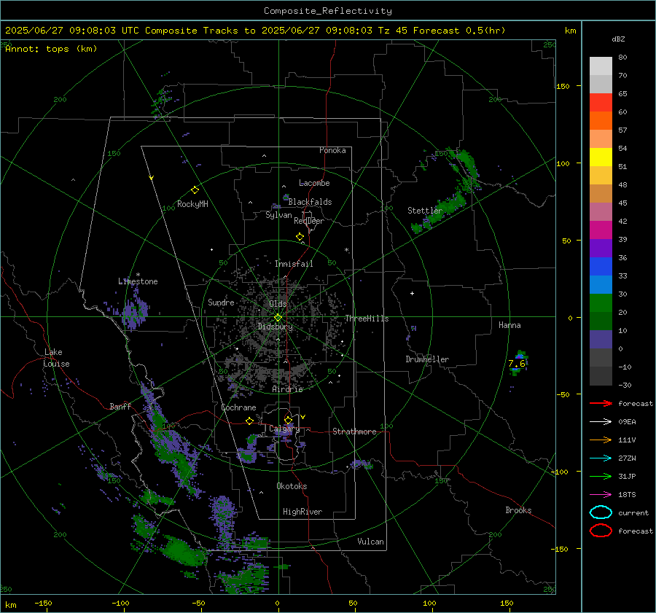This screenshot has width=656, height=613.
Task: Click the storm cell labeled 7.6
Action: coord(518,363)
